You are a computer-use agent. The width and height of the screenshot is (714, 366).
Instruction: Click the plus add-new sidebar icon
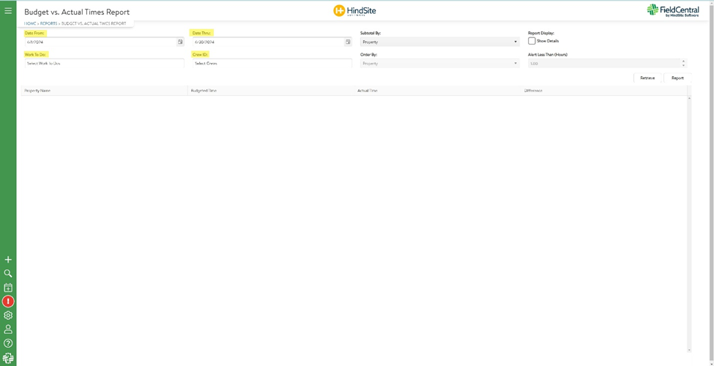click(8, 259)
